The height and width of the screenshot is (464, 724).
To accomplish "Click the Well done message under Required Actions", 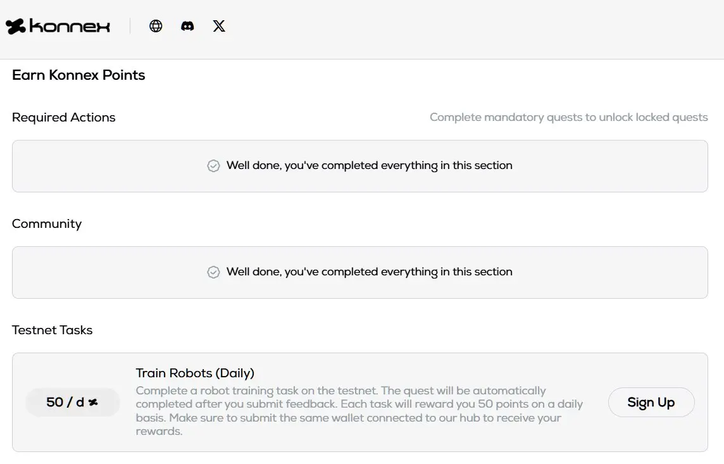I will pos(369,166).
